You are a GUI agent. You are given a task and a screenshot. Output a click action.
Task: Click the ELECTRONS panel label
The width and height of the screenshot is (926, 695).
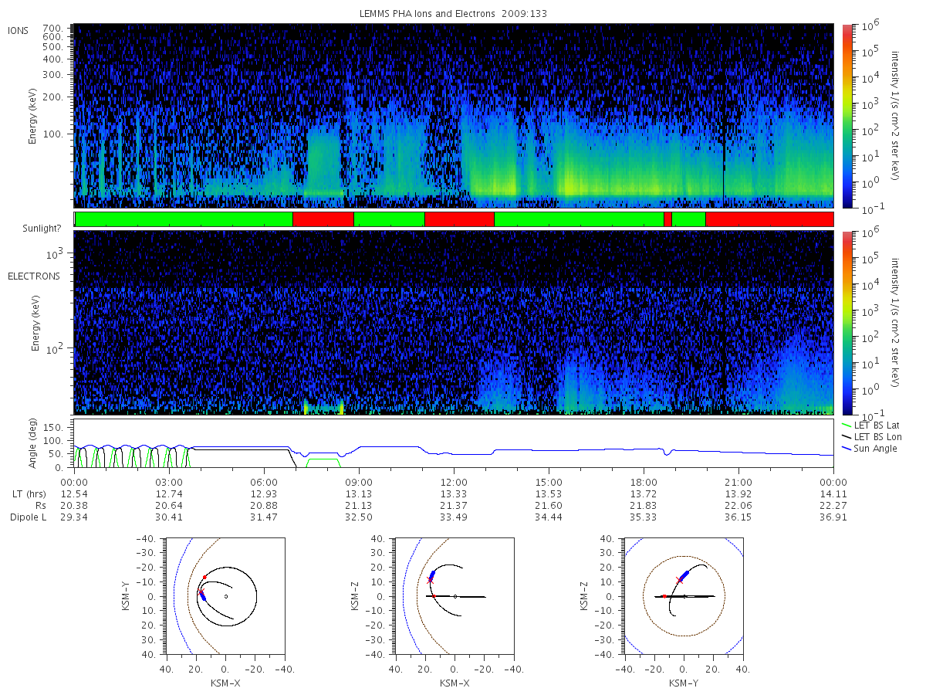coord(34,276)
